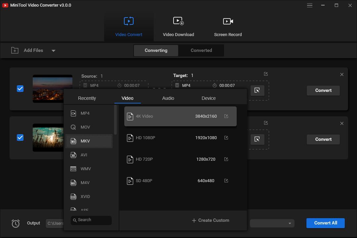
Task: Select the 4K Video 3840x2160 preset
Action: [180, 116]
